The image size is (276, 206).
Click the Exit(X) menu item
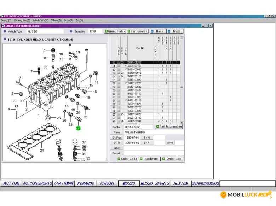(x=79, y=20)
